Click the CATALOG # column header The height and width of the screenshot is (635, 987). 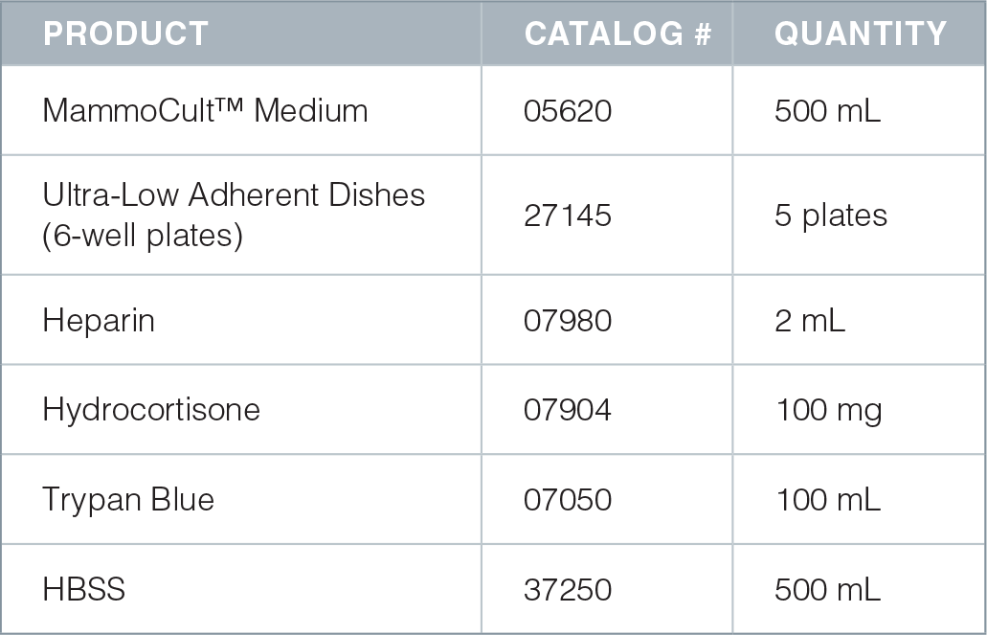pos(617,34)
